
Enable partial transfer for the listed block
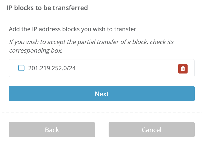21,68
